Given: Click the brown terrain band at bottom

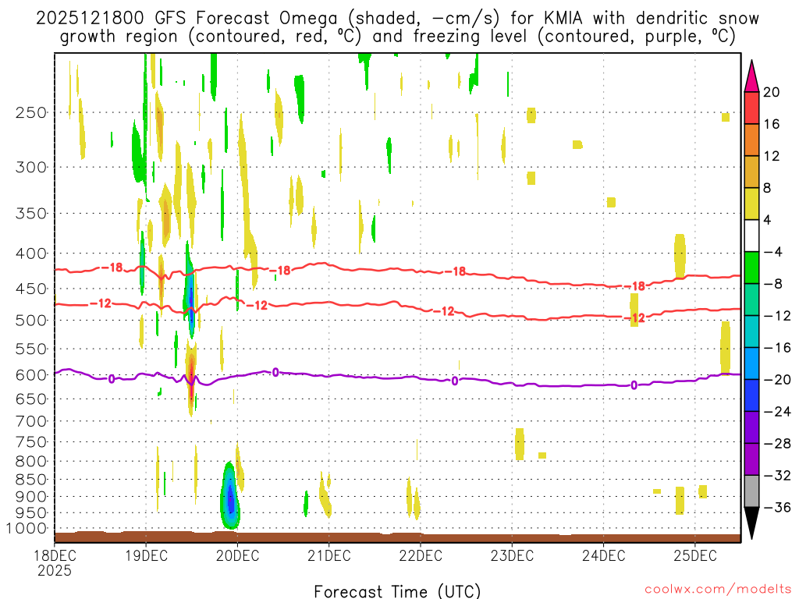Looking at the screenshot, I should tap(397, 537).
